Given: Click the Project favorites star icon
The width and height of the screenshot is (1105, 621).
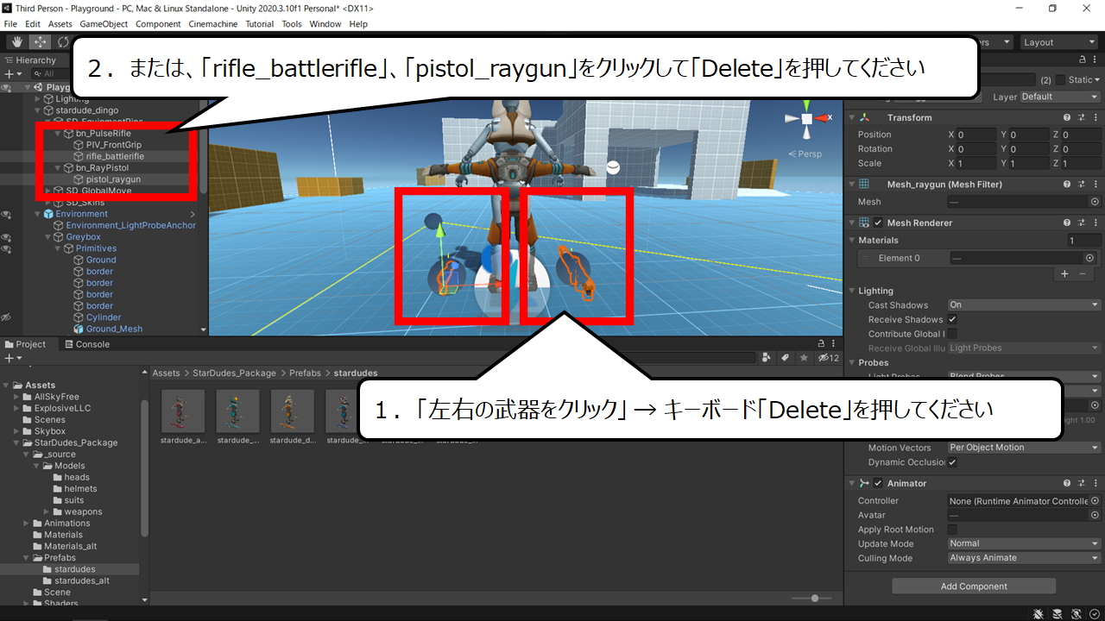Looking at the screenshot, I should 805,358.
